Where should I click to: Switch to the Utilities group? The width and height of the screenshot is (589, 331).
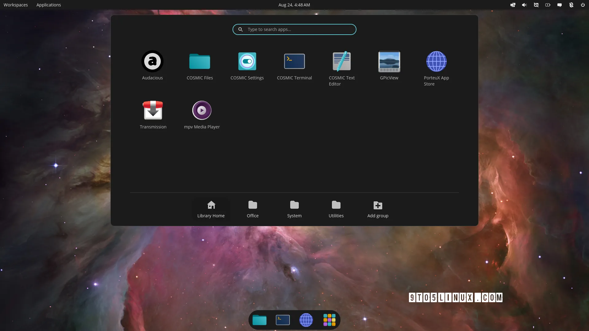click(x=336, y=209)
